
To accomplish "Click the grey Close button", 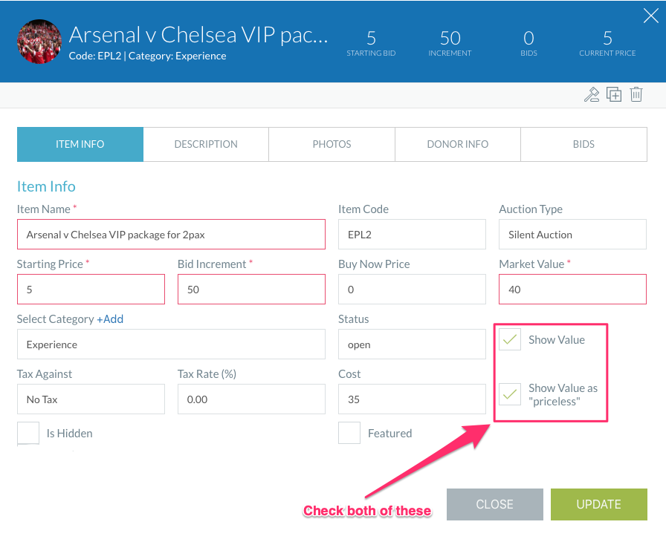I will [x=495, y=504].
